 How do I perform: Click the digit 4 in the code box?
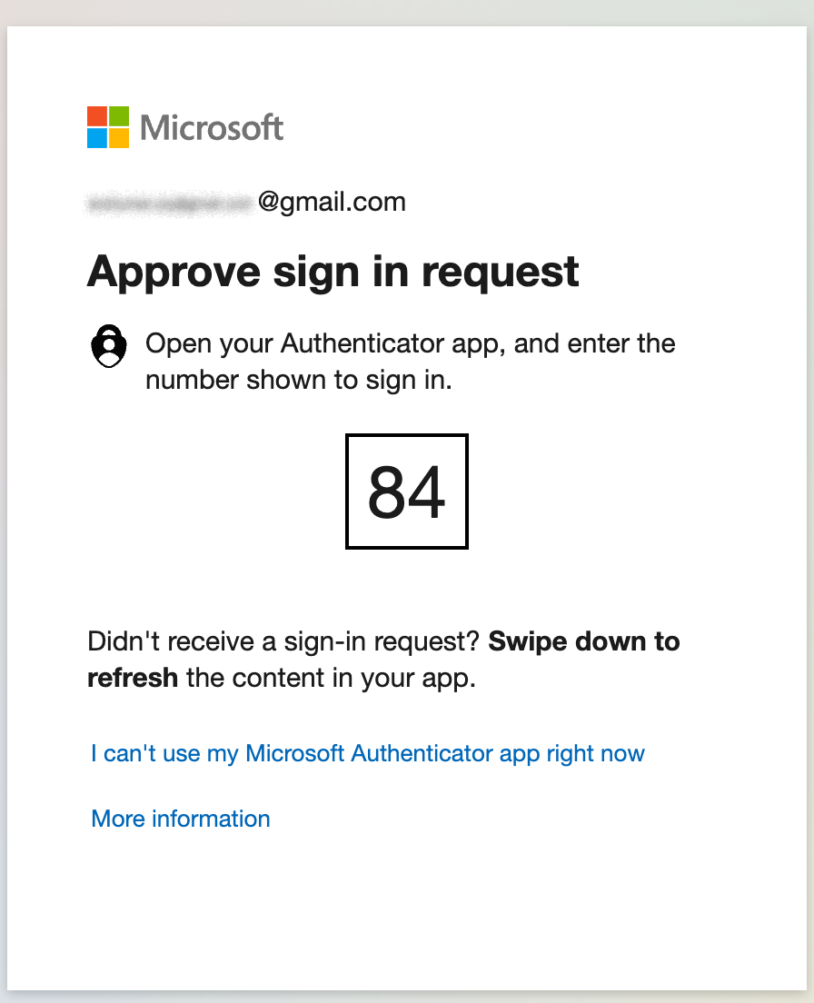click(x=426, y=492)
